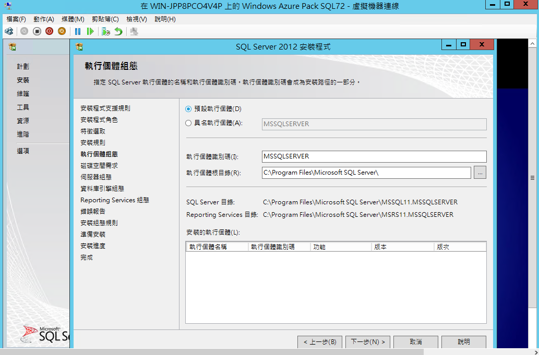Cancel setup with the 取消 button
This screenshot has width=539, height=355.
[415, 342]
